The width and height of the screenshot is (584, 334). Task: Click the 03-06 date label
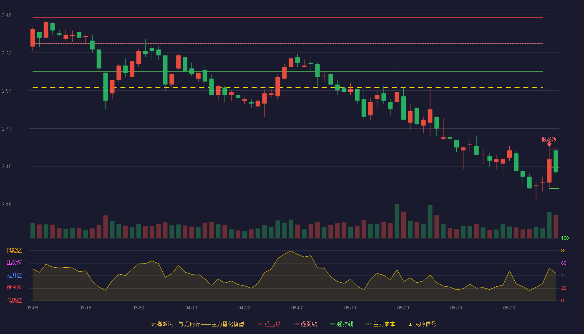tap(32, 308)
